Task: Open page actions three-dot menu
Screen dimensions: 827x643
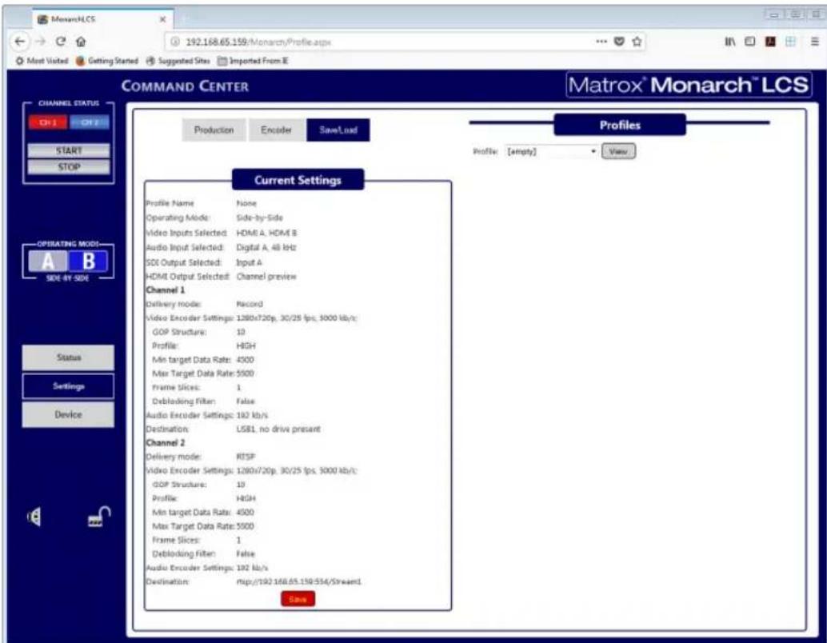Action: (601, 41)
